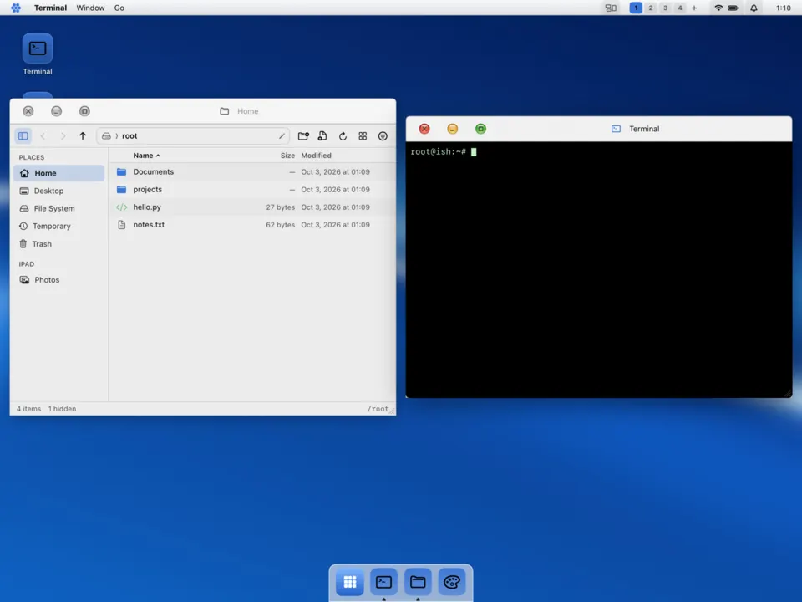
Task: Open File System in sidebar
Action: click(58, 208)
